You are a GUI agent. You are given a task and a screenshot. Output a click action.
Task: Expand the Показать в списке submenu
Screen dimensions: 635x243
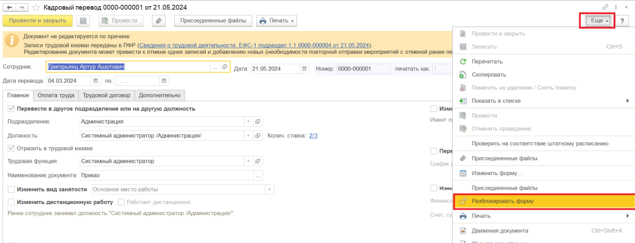[x=628, y=101]
